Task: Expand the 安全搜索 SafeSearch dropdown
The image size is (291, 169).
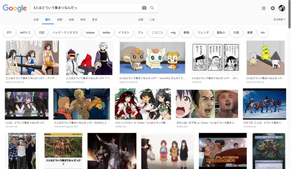Action: (279, 19)
